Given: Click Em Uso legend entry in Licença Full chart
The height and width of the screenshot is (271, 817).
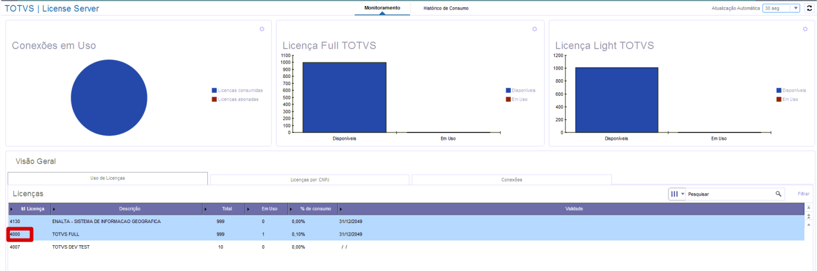Looking at the screenshot, I should coord(516,99).
